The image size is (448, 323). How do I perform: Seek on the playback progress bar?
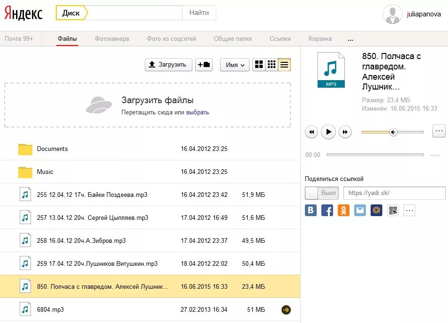(x=375, y=155)
